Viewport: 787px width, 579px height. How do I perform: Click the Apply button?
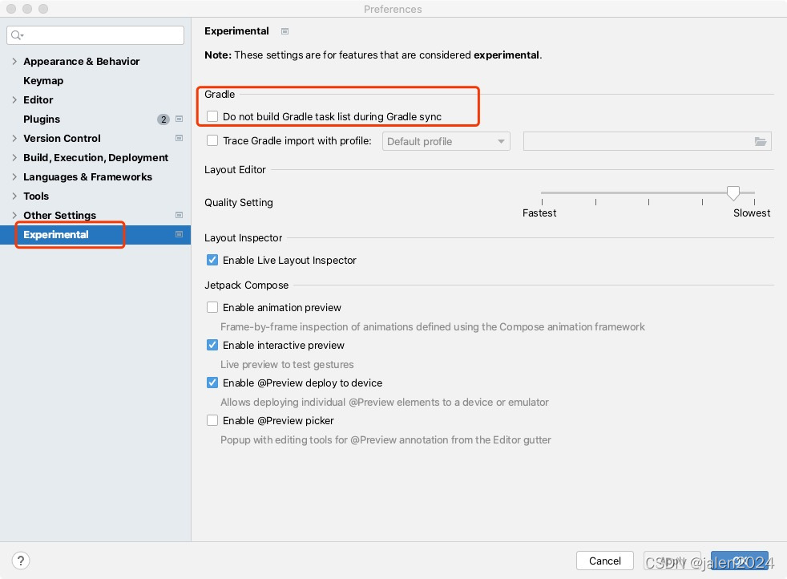coord(672,561)
